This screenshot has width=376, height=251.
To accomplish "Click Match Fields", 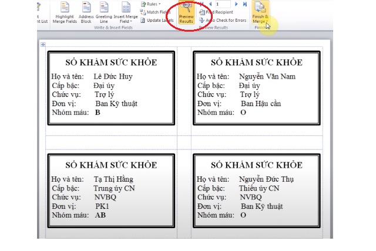I will (155, 12).
